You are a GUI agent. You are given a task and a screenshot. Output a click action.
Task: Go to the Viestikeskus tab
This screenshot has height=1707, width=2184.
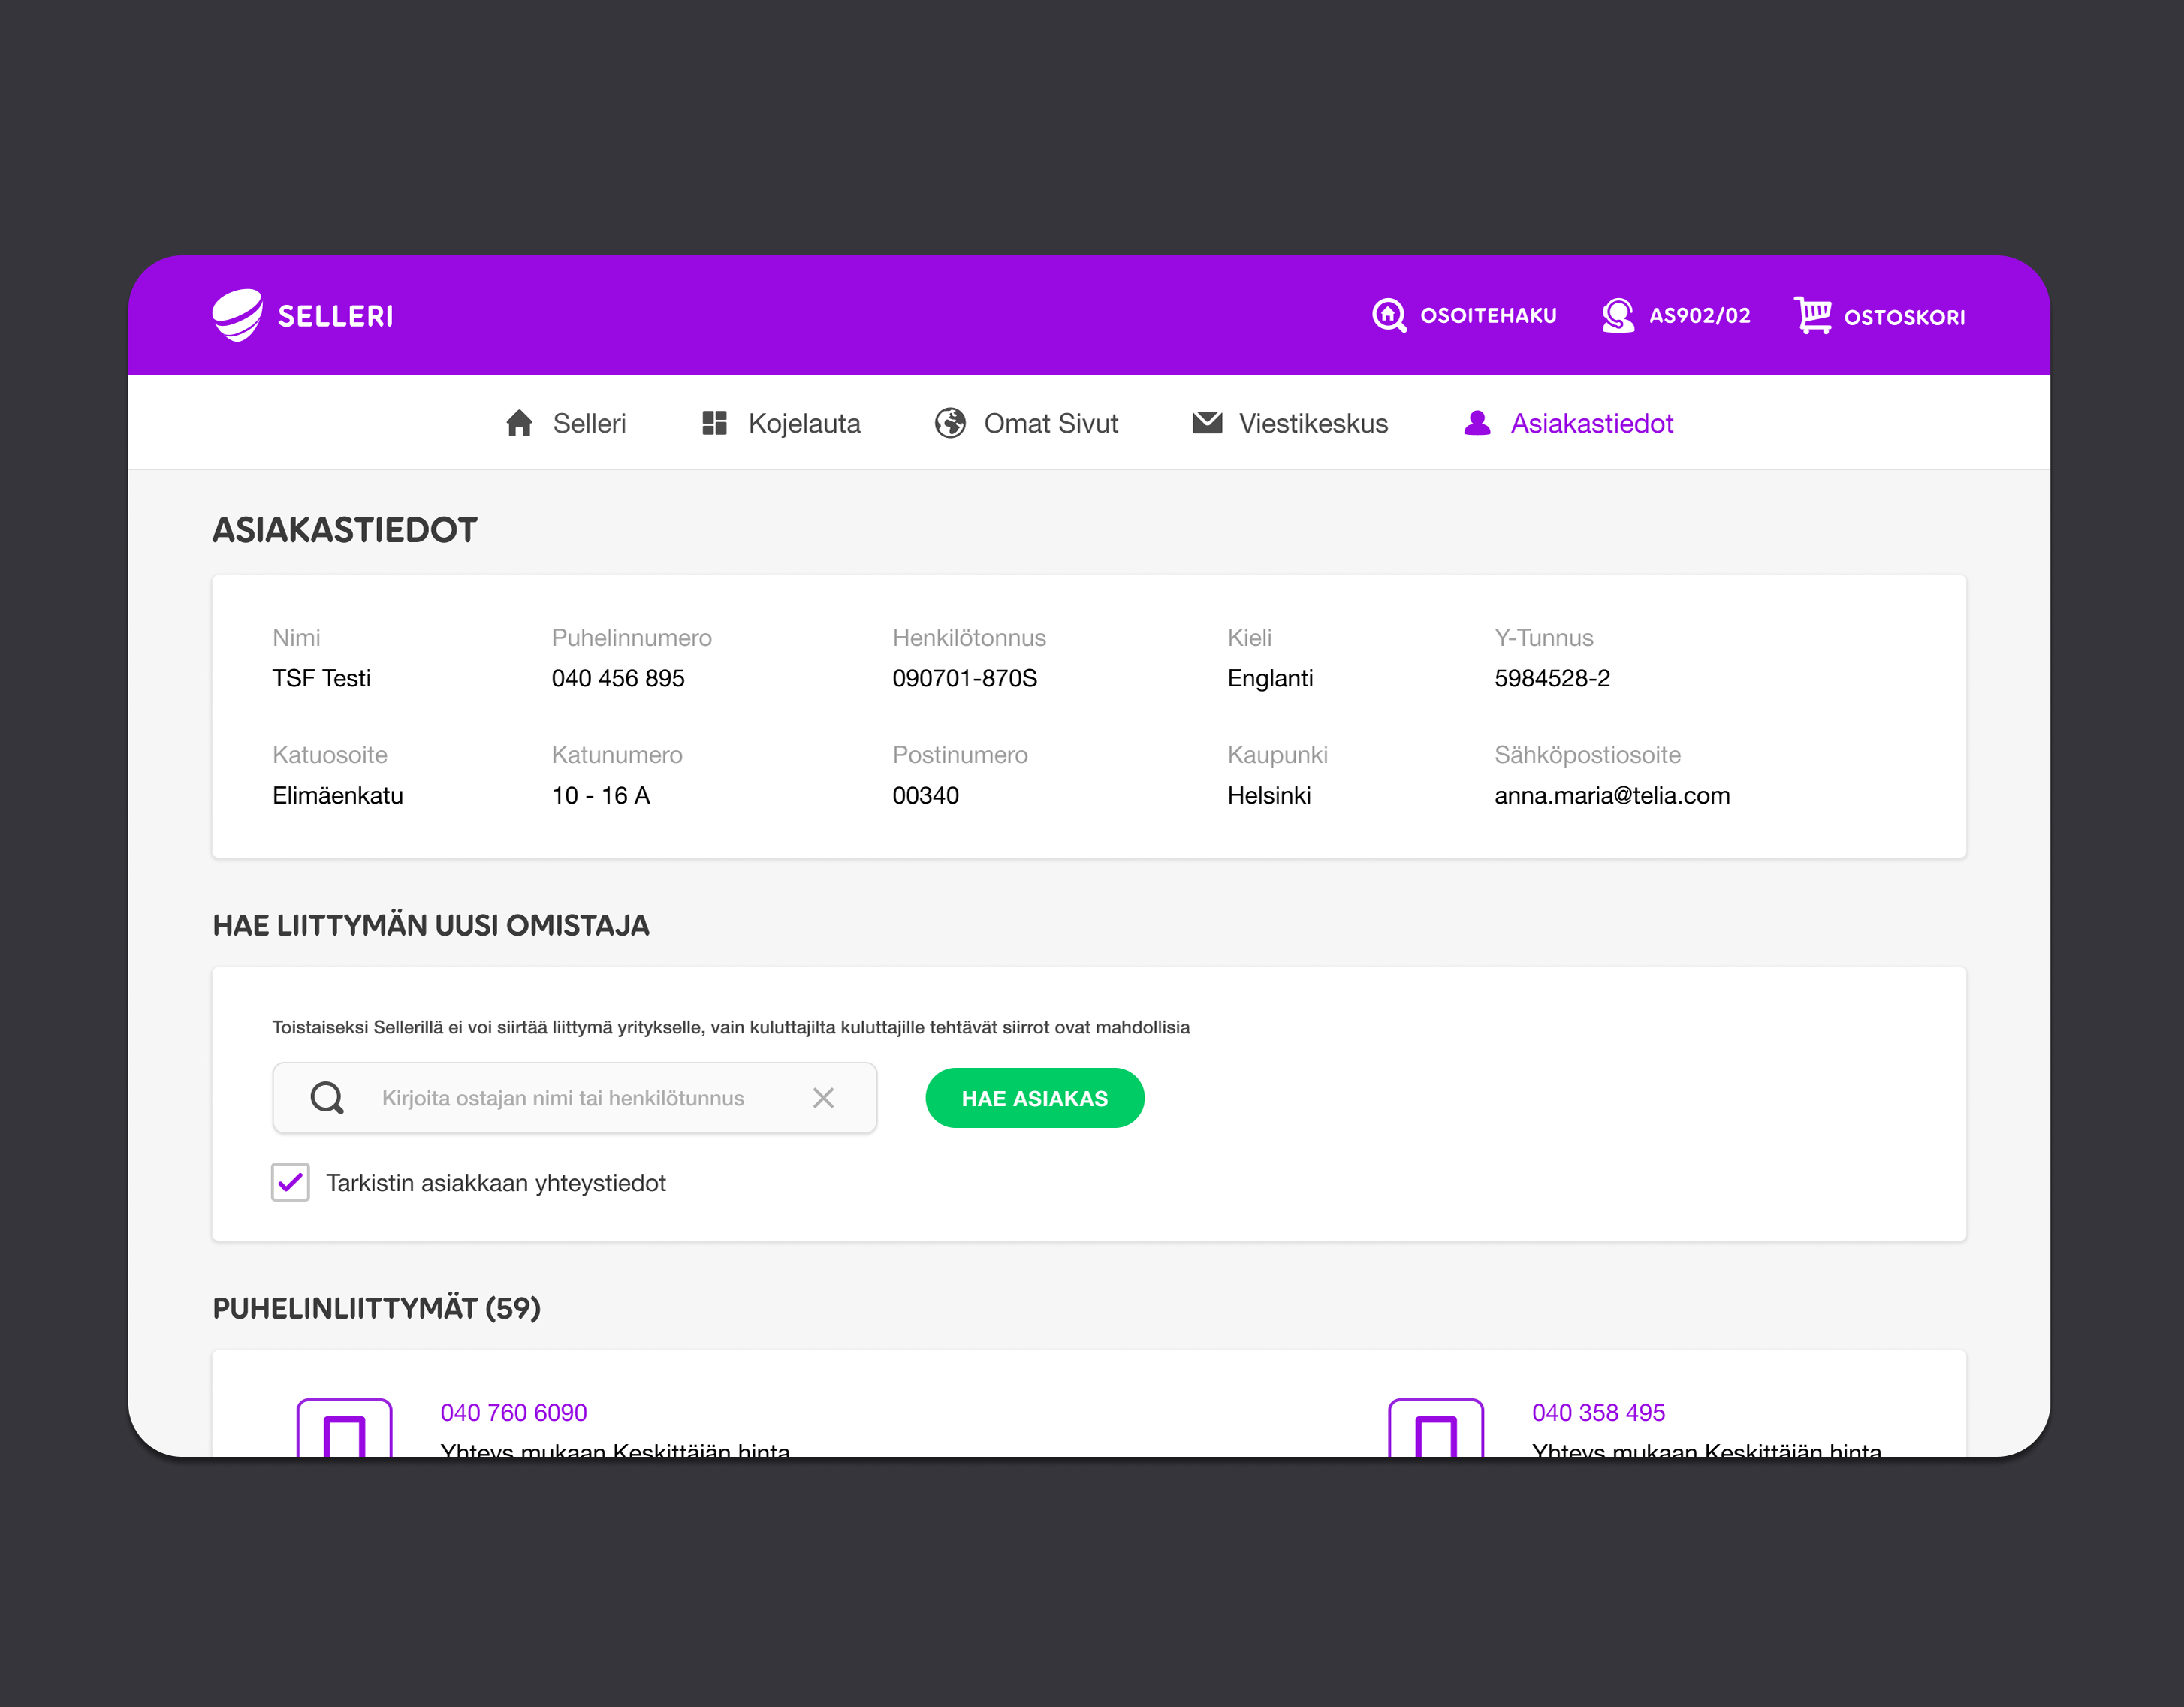point(1290,423)
